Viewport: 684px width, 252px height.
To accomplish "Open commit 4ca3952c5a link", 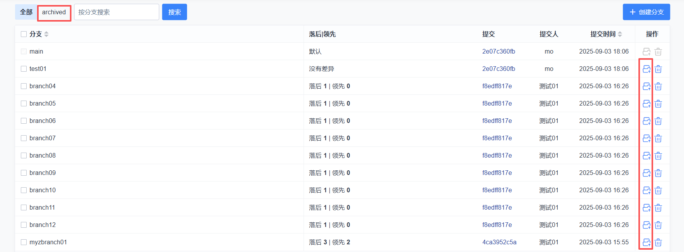I will 499,242.
